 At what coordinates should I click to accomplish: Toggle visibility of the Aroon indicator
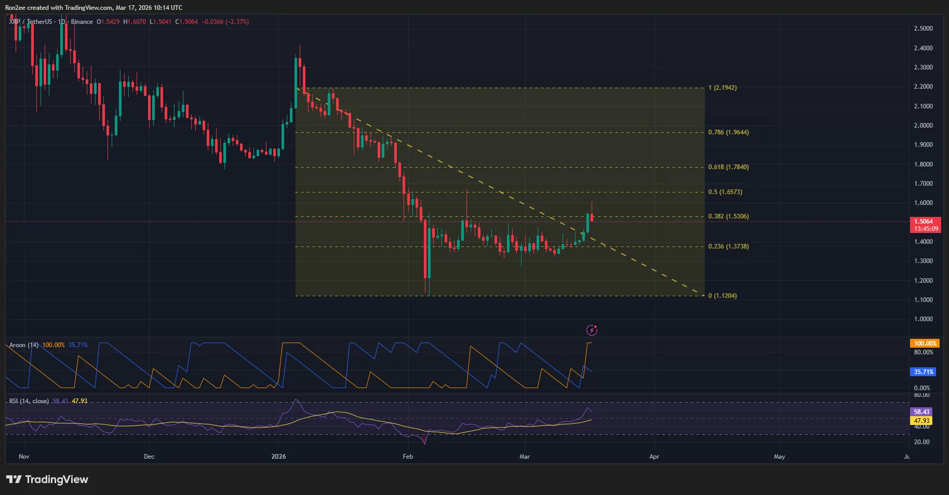click(24, 345)
